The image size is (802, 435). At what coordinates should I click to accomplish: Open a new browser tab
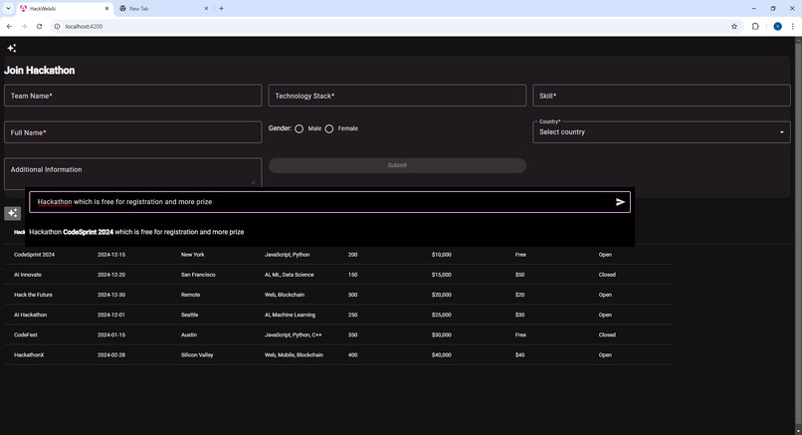click(221, 8)
